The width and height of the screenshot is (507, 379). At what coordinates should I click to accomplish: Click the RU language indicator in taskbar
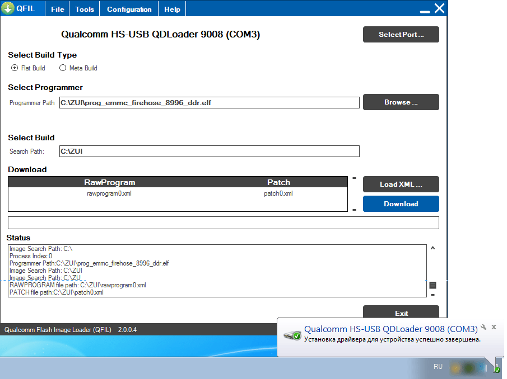(438, 367)
